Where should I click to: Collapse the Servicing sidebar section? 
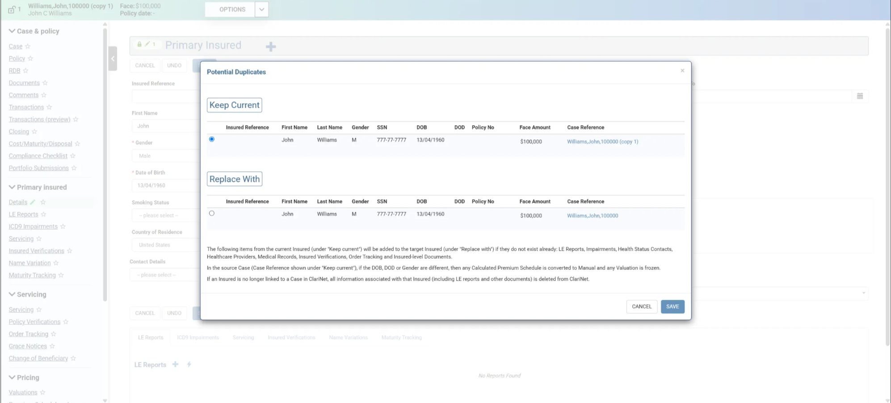tap(12, 294)
